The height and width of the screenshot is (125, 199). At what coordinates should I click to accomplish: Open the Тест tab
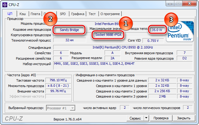92,14
